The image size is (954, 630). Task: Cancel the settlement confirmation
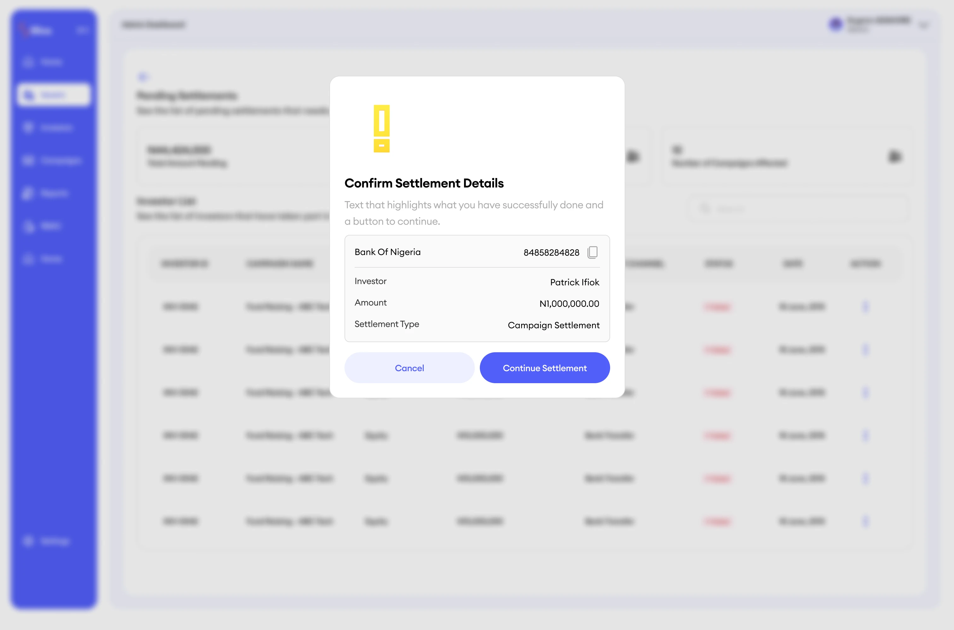coord(409,368)
